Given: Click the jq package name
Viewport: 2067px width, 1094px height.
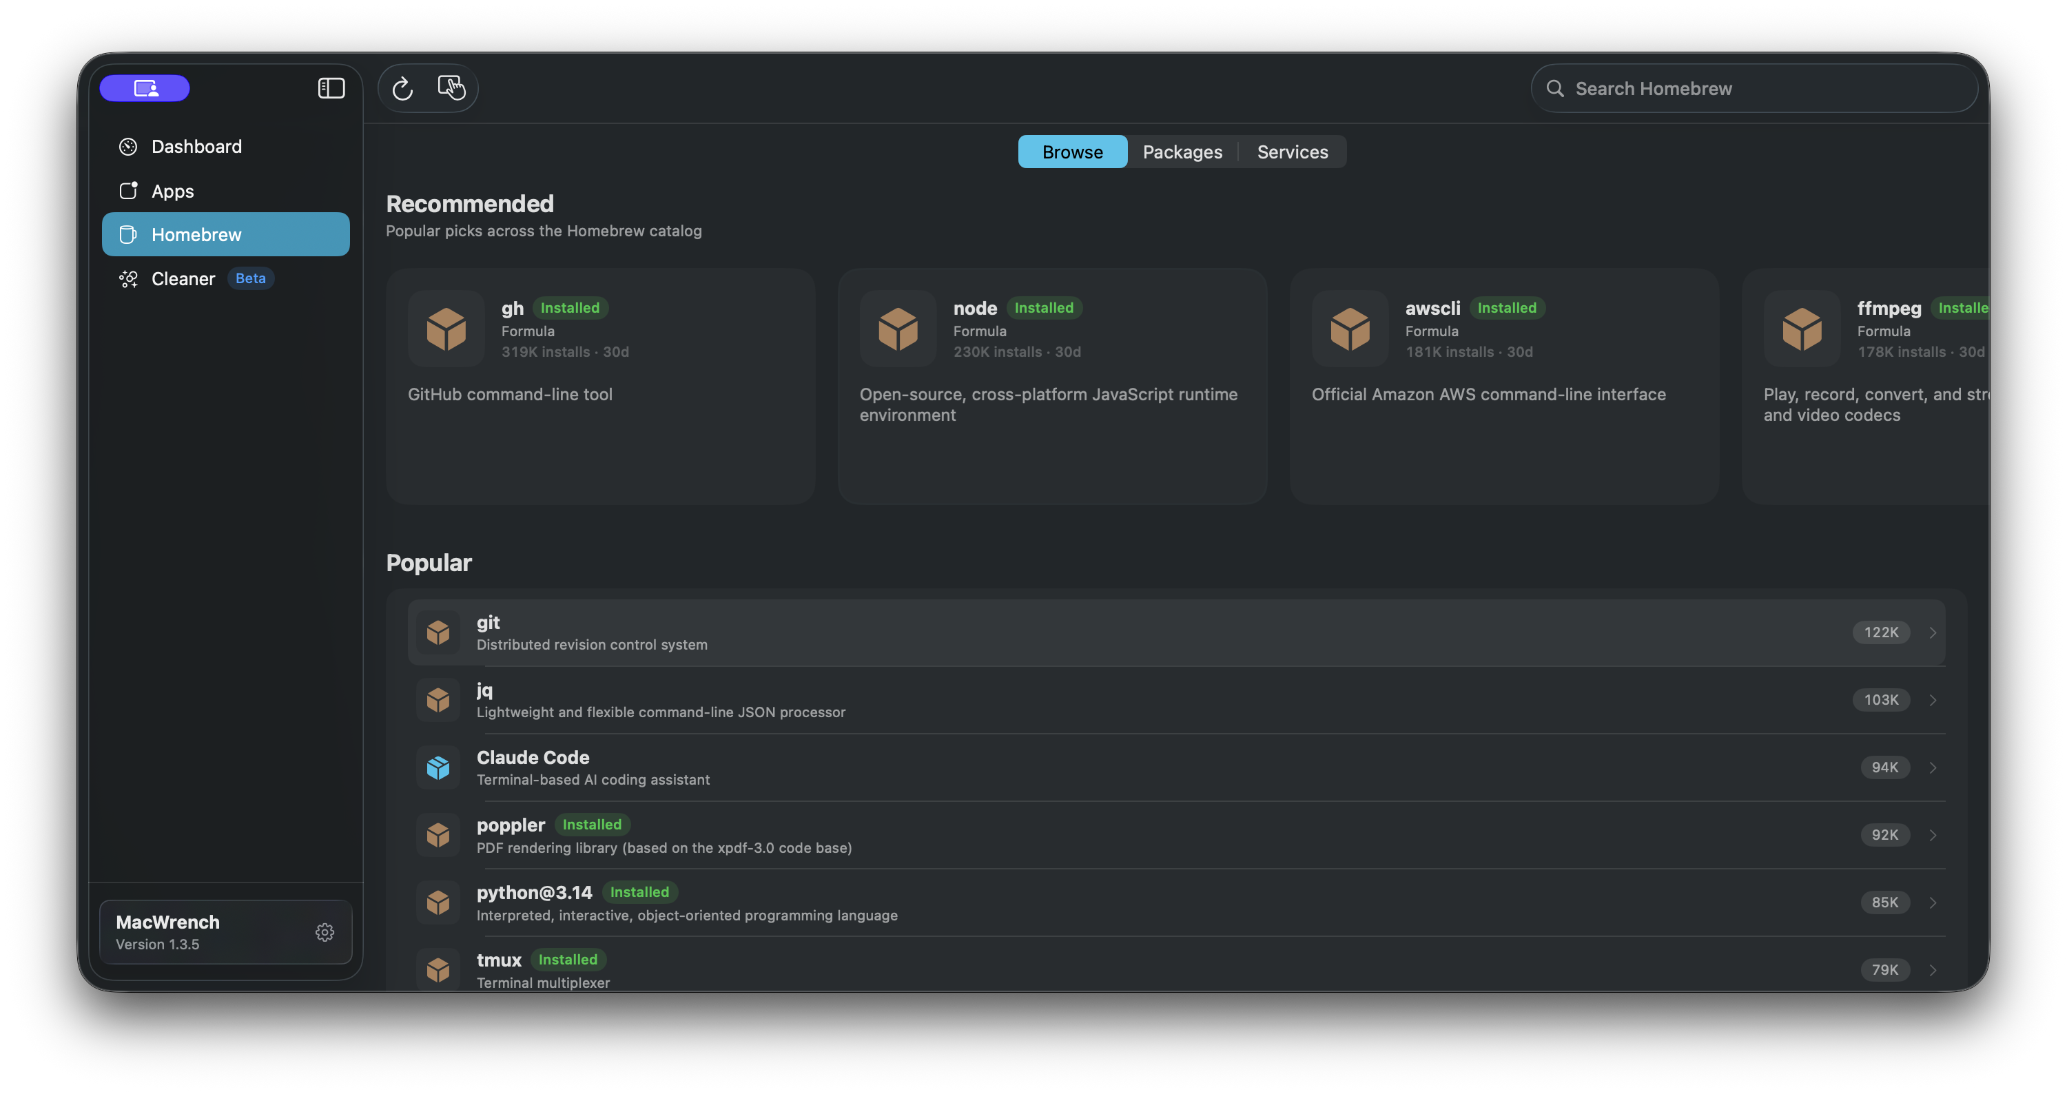Looking at the screenshot, I should pyautogui.click(x=484, y=690).
